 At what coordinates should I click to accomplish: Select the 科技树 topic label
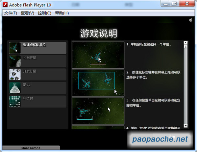[28, 98]
